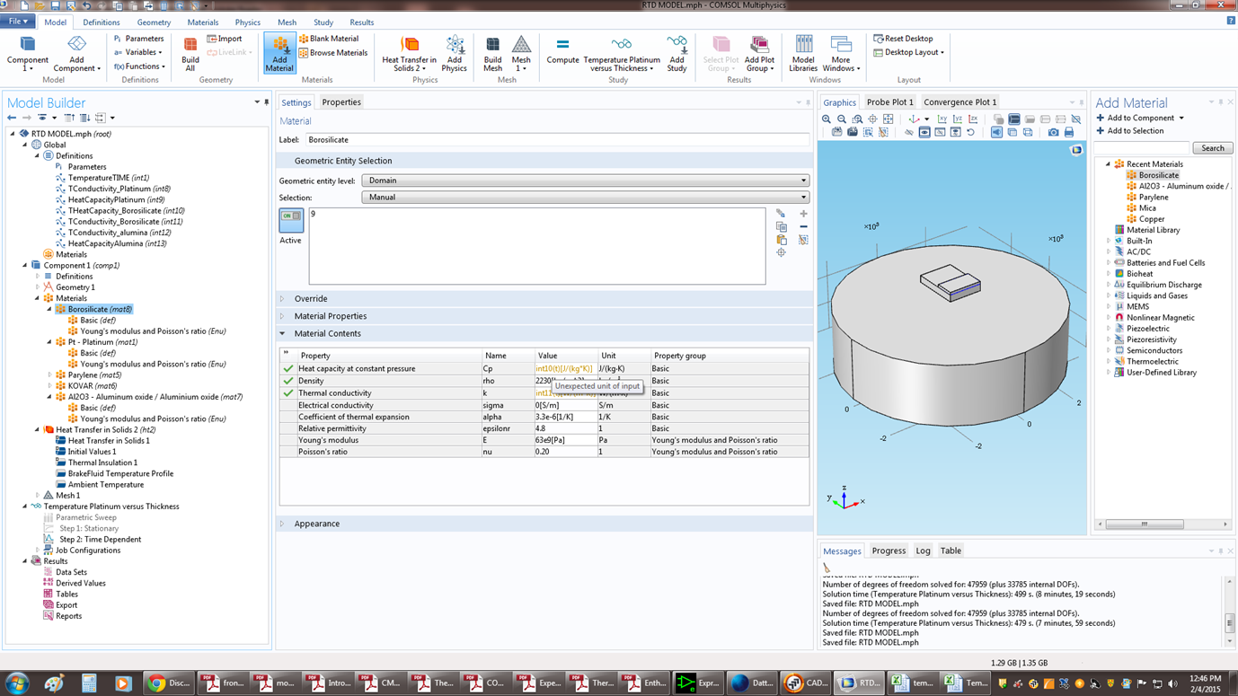Click Search button in Add Material

[x=1212, y=148]
